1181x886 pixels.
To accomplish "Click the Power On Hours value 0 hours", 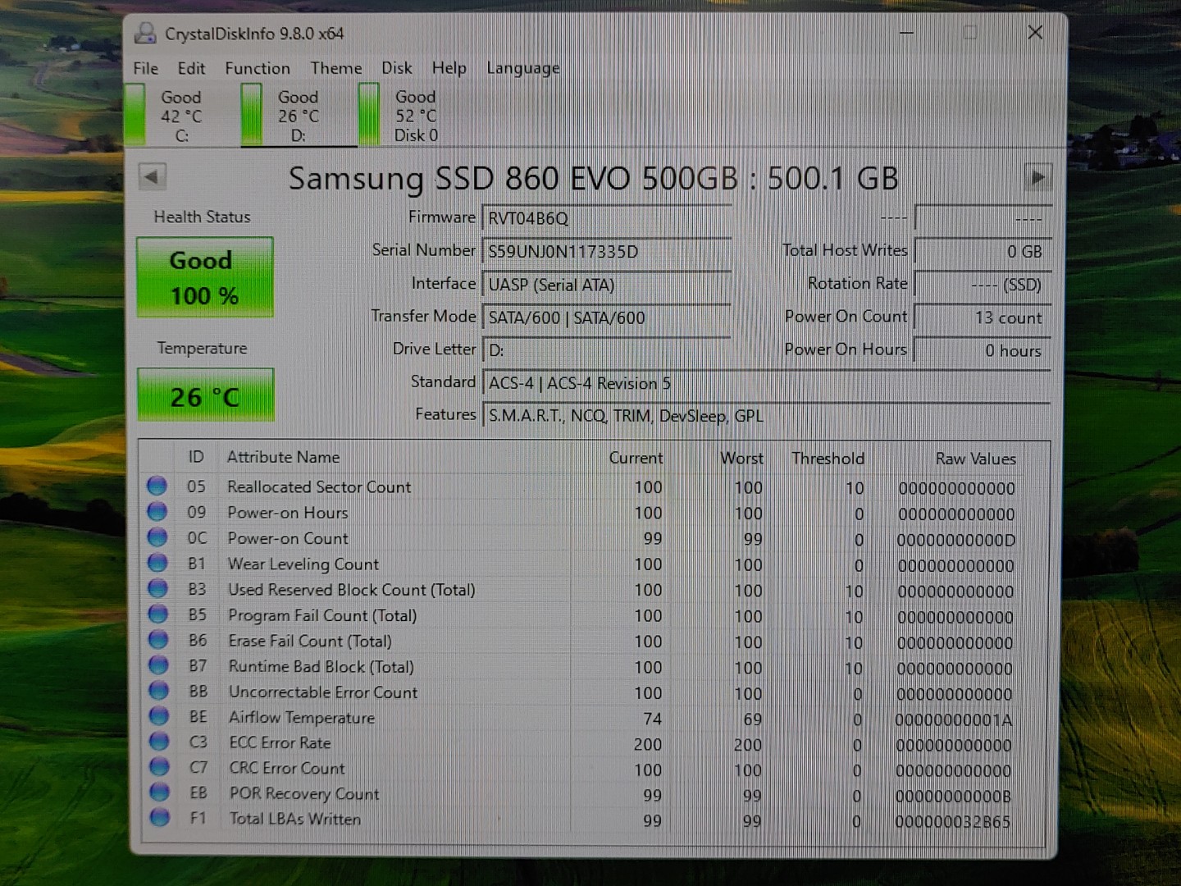I will point(983,350).
